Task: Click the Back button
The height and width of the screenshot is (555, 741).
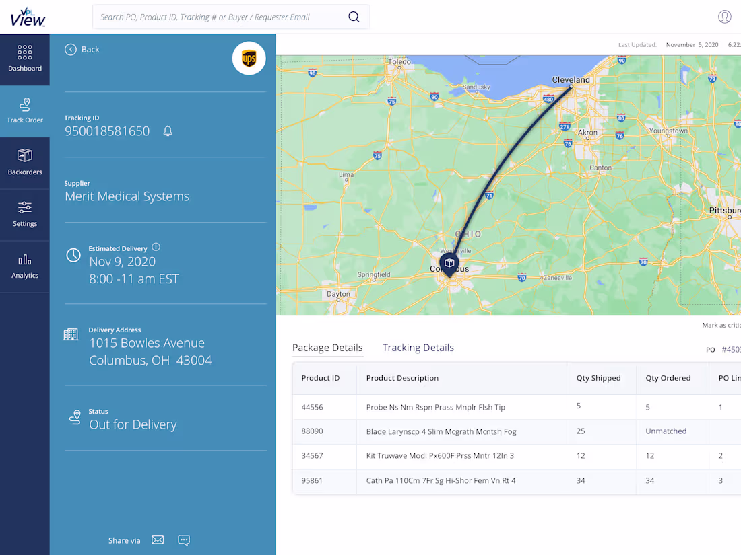Action: pyautogui.click(x=82, y=49)
